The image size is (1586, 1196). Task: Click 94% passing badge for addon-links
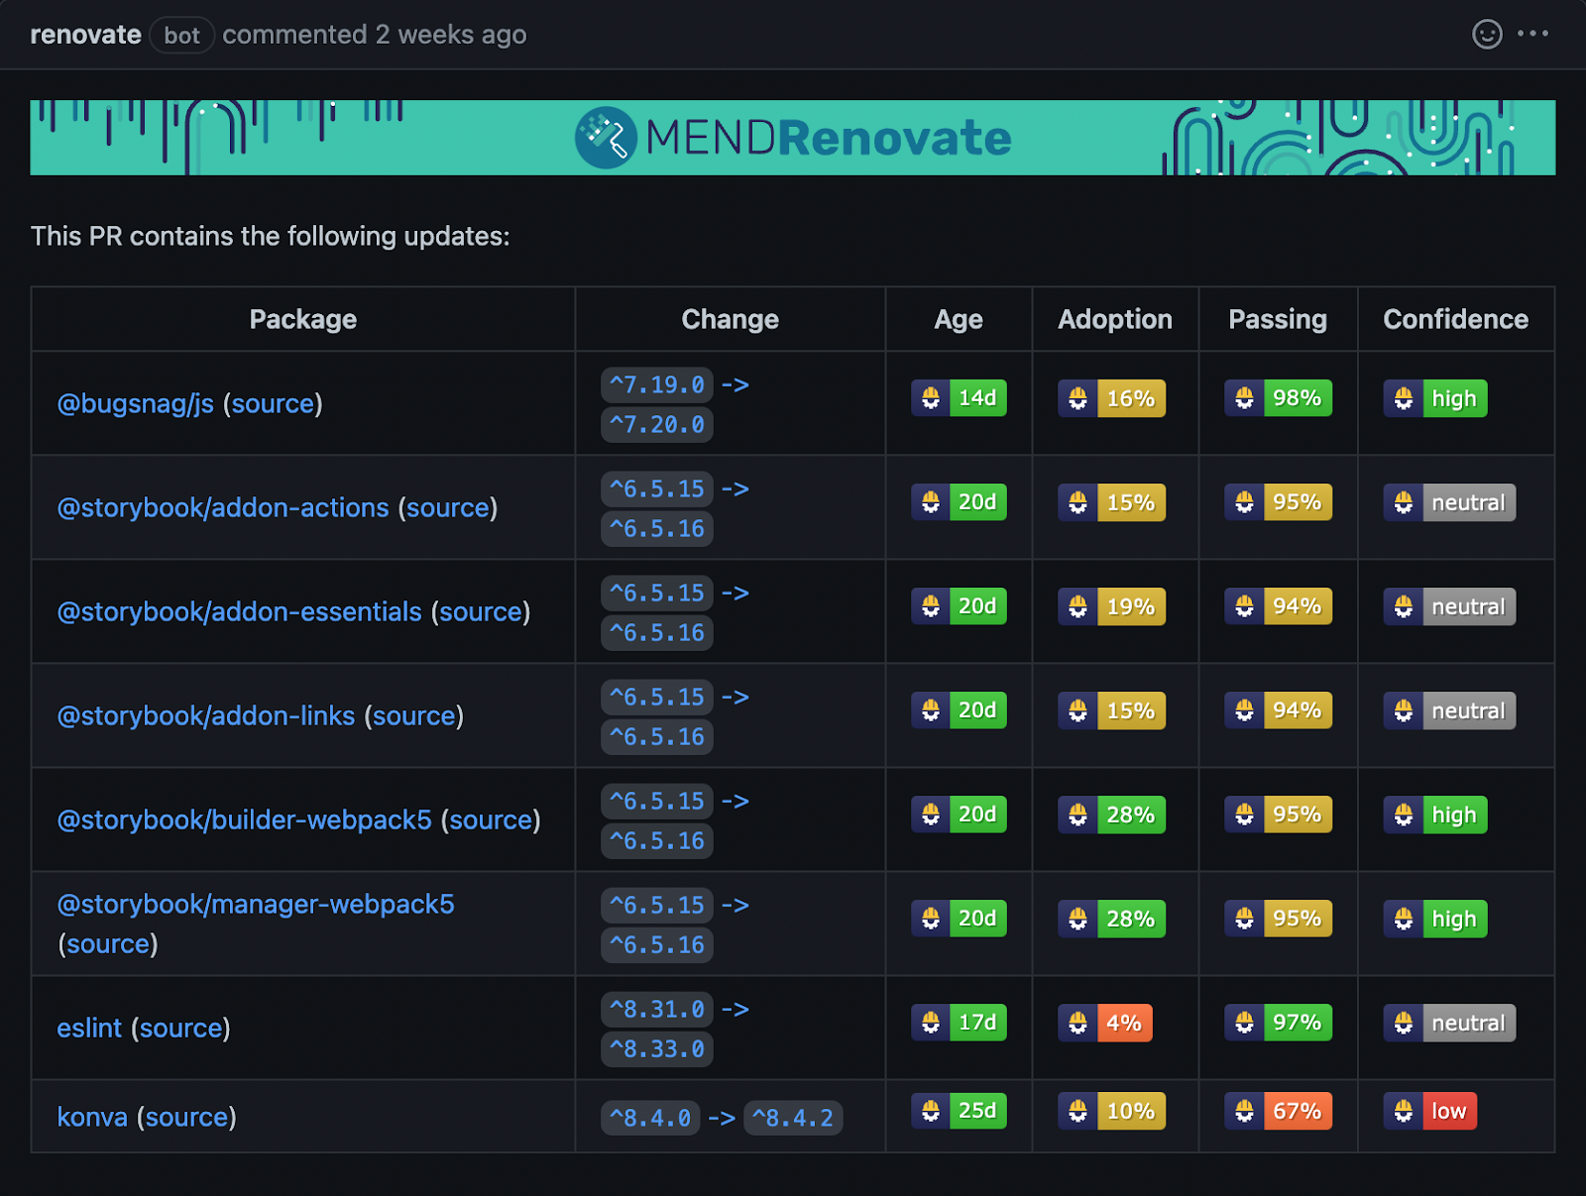pos(1278,710)
